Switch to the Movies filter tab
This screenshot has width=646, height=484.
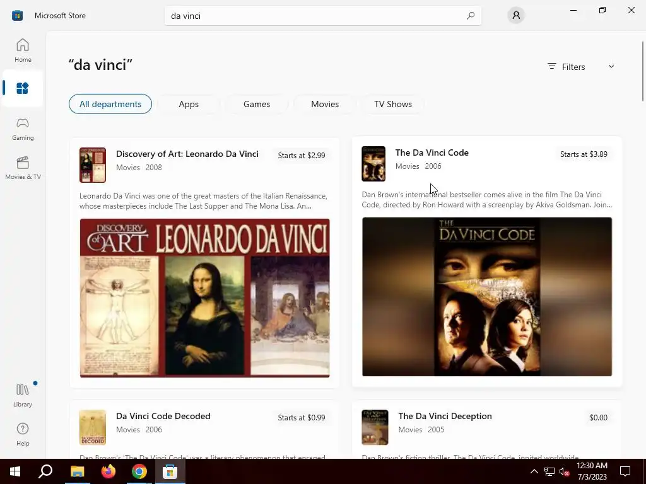[325, 104]
